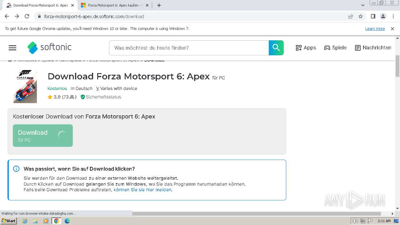
Task: Open Windows Media Player from taskbar
Action: click(46, 221)
